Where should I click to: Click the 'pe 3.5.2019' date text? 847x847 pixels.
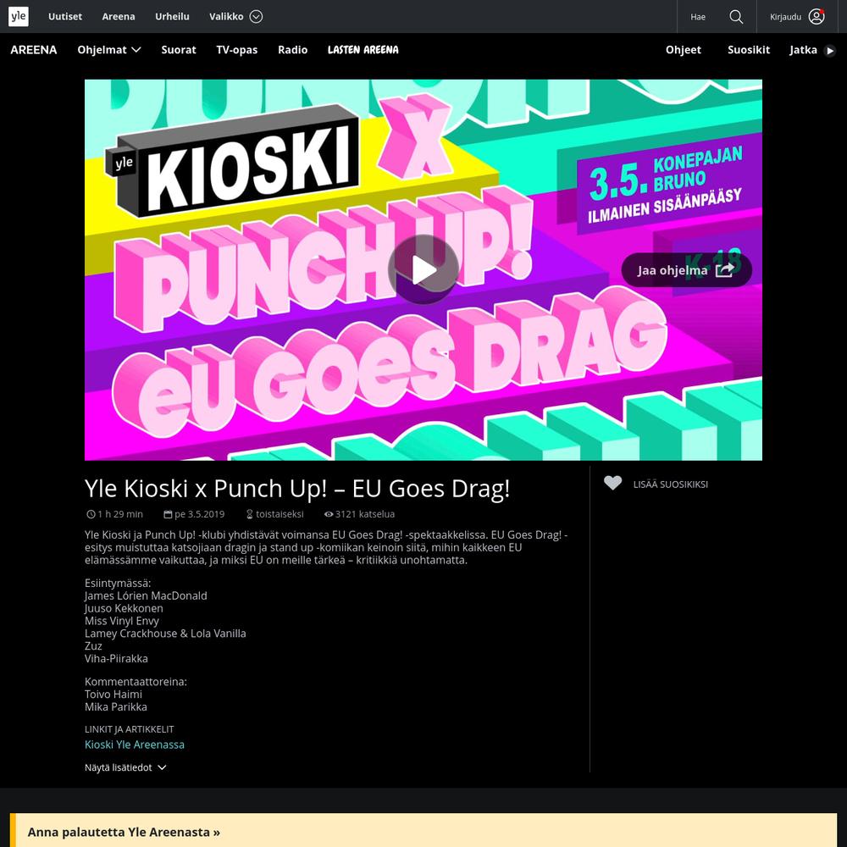coord(199,514)
